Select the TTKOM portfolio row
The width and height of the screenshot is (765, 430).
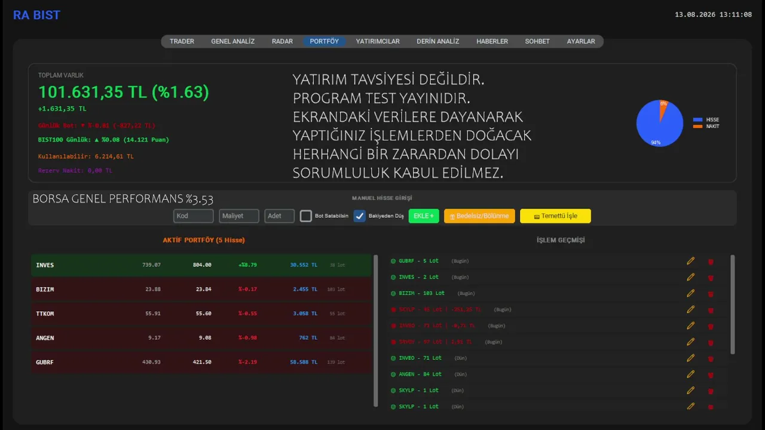(201, 314)
